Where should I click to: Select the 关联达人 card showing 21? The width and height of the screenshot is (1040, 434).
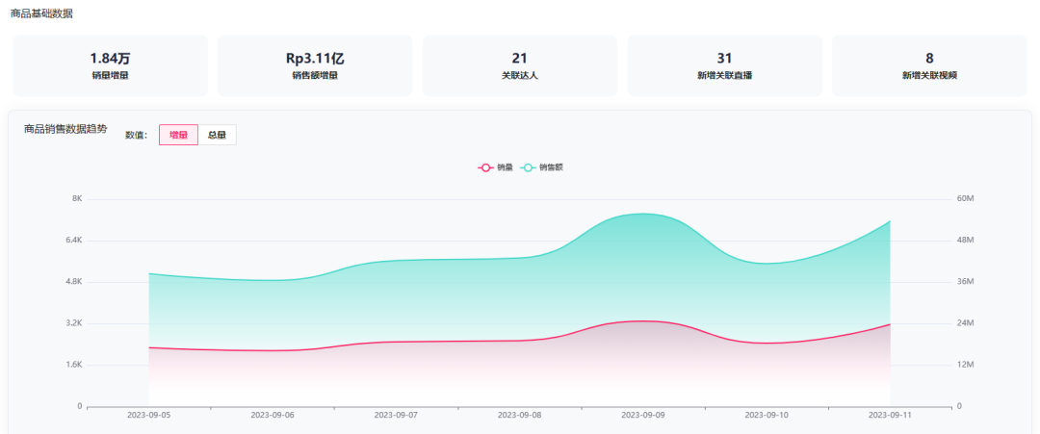(x=520, y=65)
